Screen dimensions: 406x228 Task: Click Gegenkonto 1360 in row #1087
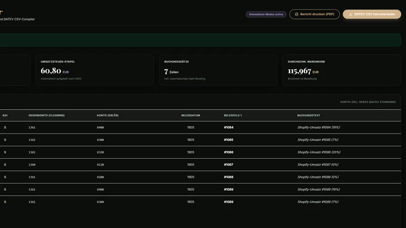click(x=32, y=165)
